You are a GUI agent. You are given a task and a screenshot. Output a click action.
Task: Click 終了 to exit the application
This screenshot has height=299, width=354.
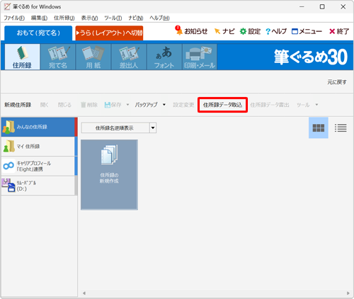[339, 31]
